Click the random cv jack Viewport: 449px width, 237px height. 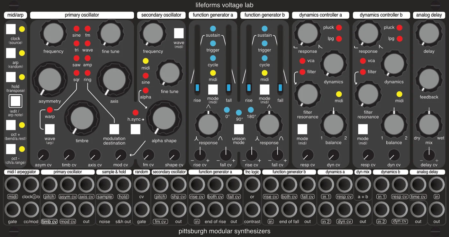141,185
